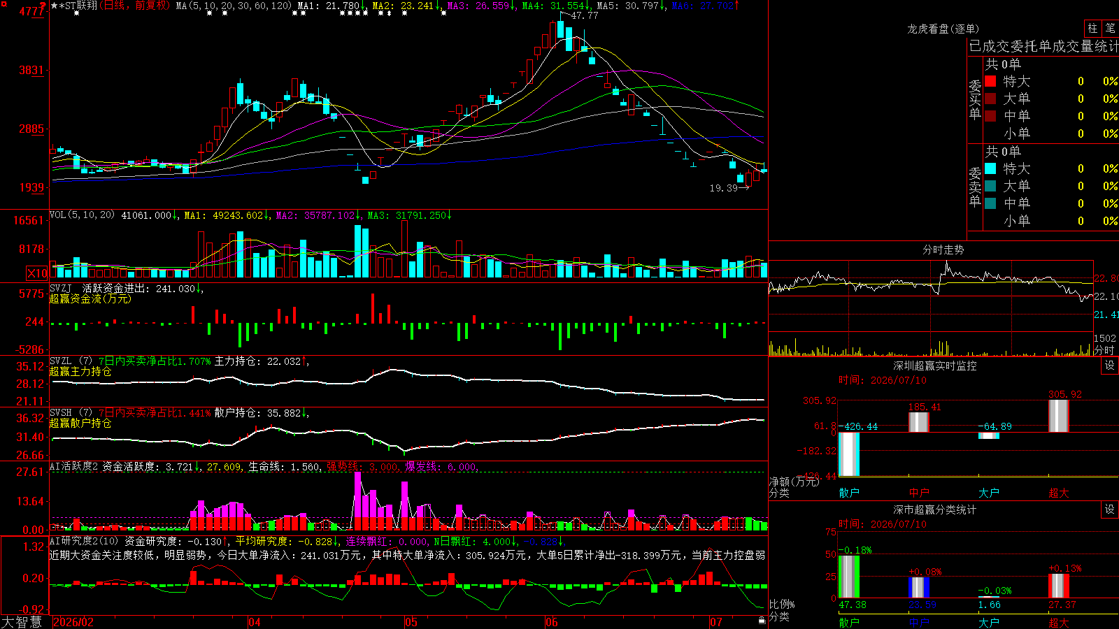Click the 日线, 前复权 period label

point(136,6)
